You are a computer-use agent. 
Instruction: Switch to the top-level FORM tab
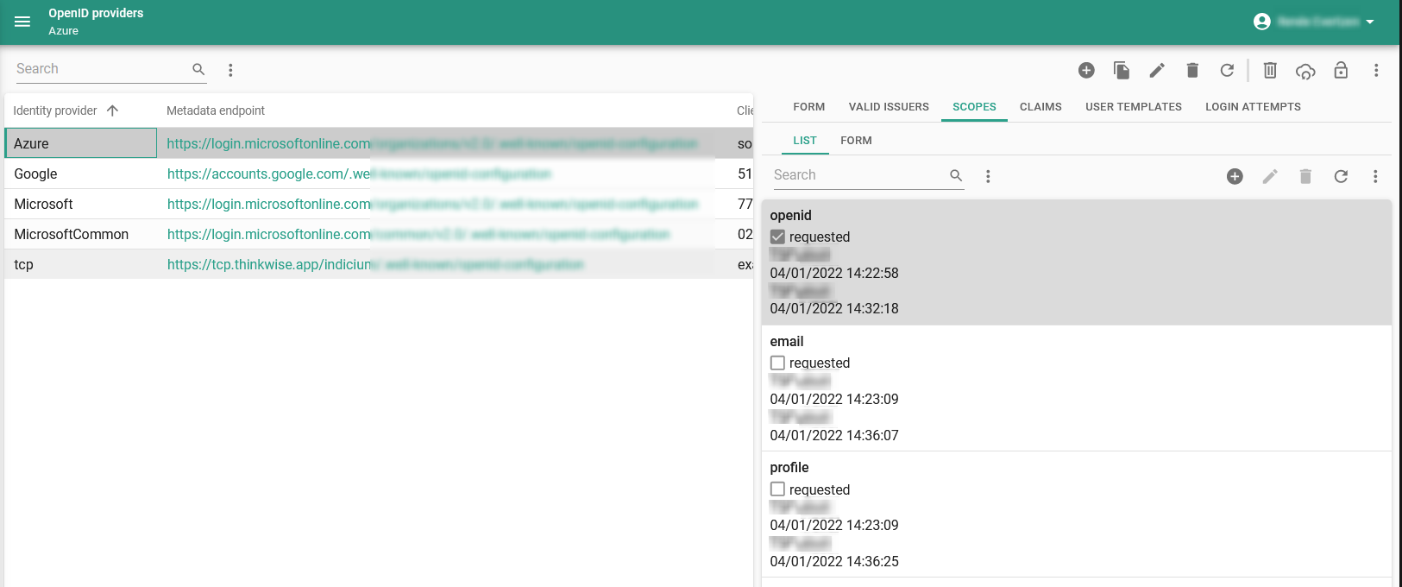click(809, 107)
